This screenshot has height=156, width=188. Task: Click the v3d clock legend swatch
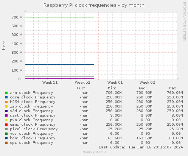click(x=6, y=111)
